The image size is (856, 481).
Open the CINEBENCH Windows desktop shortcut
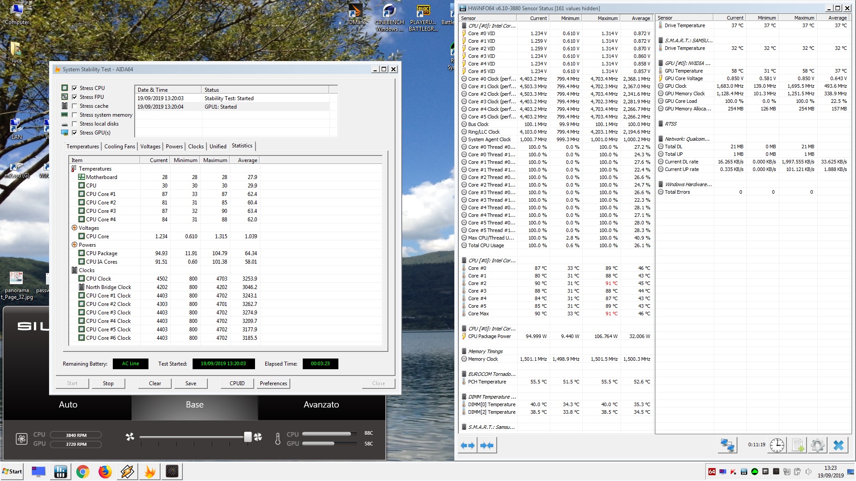(389, 17)
